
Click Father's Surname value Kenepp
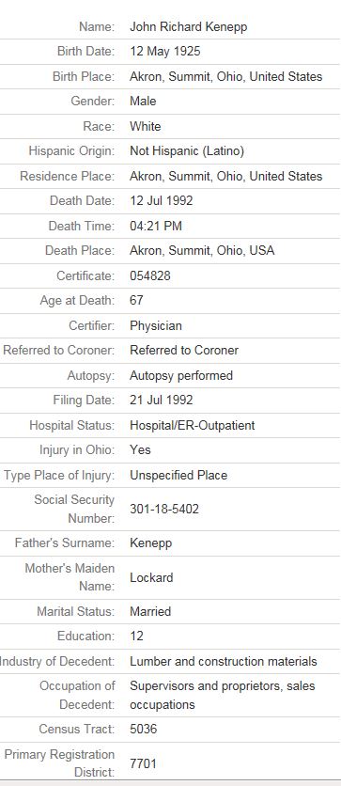coord(150,542)
